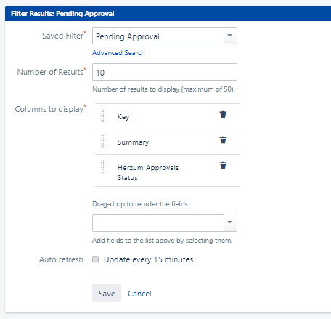This screenshot has width=331, height=319.
Task: Select the Summary column row
Action: tap(168, 142)
